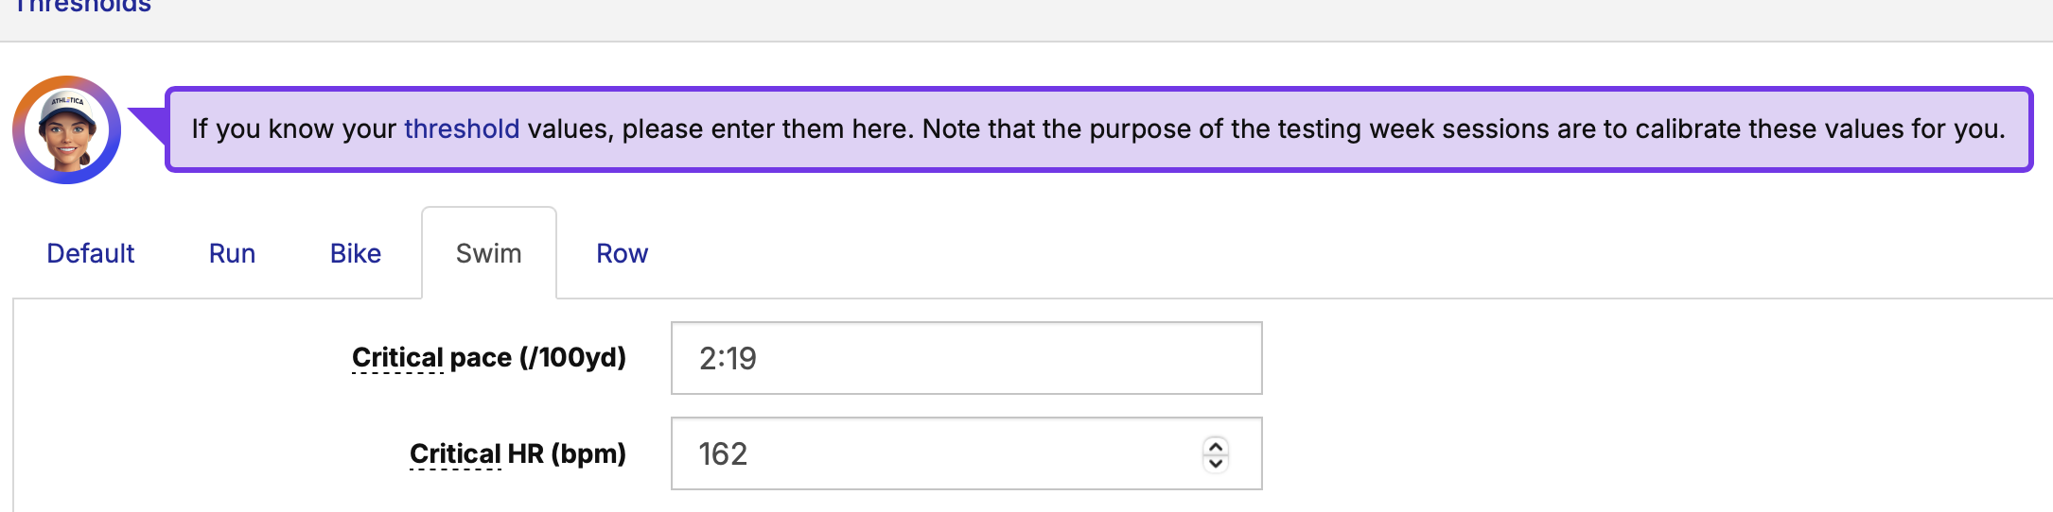2053x512 pixels.
Task: Click underlined 'Critical' term in HR label
Action: click(x=455, y=453)
